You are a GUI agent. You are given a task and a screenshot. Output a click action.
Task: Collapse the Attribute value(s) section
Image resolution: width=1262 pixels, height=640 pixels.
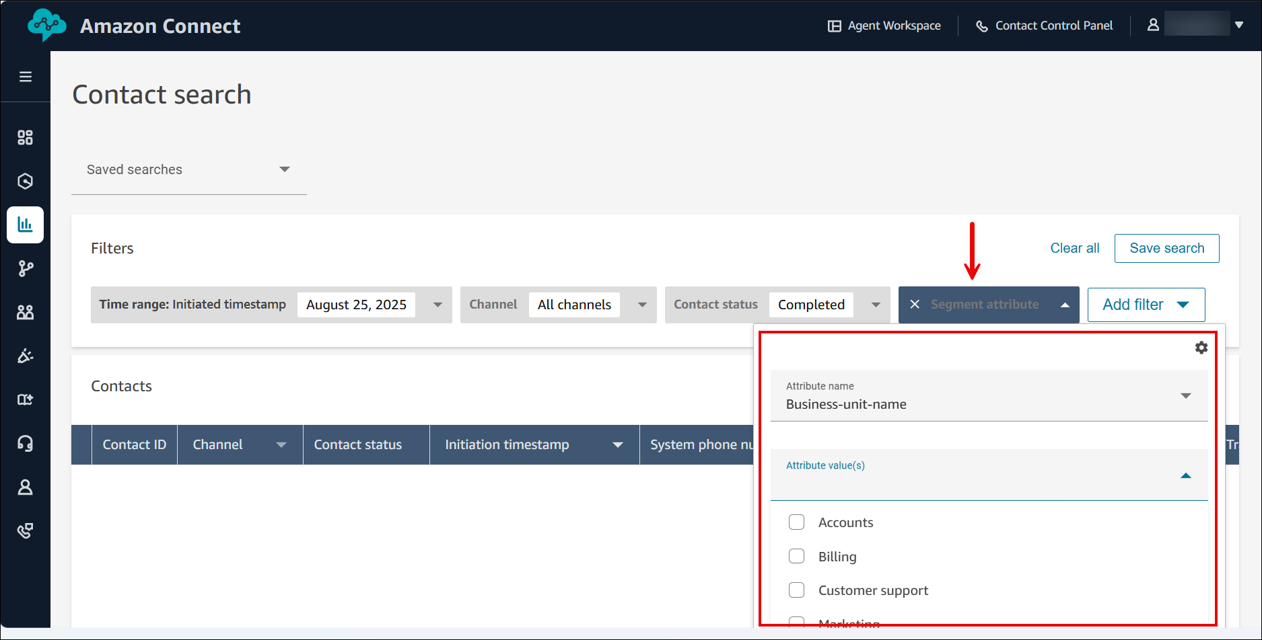point(1186,475)
